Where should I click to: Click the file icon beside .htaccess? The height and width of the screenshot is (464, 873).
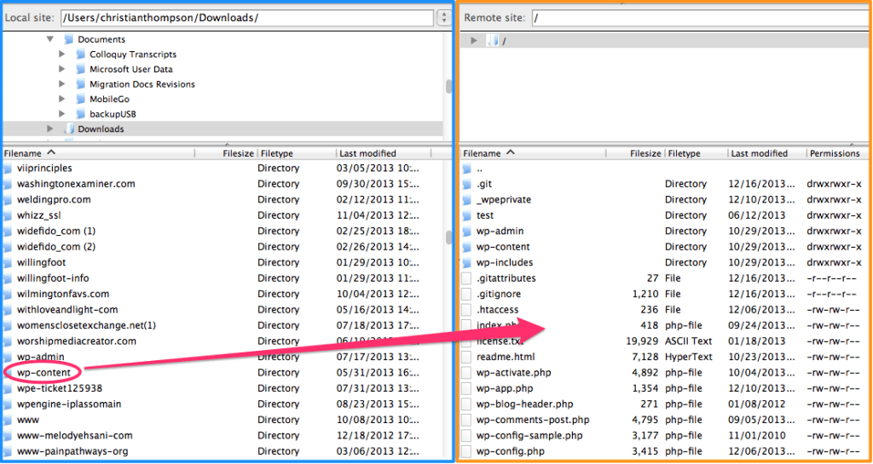pos(466,310)
